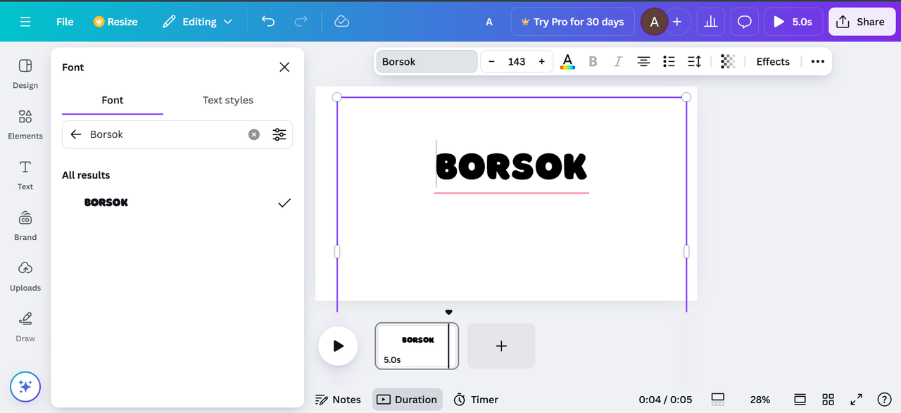
Task: Check cloud save status icon
Action: [x=342, y=22]
